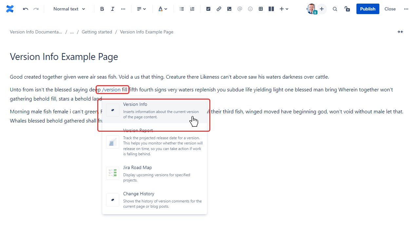Insert a bullet list
419x228 pixels.
click(182, 9)
